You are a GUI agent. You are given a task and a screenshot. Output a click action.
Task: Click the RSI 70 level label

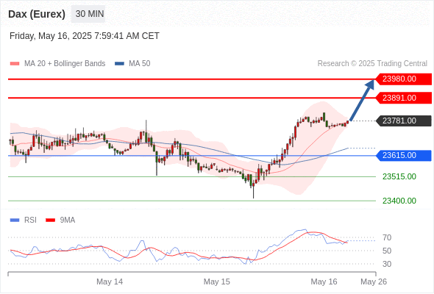[x=387, y=237]
